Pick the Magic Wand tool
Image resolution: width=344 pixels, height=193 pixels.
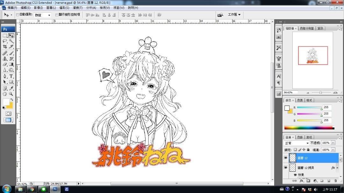tap(11, 41)
